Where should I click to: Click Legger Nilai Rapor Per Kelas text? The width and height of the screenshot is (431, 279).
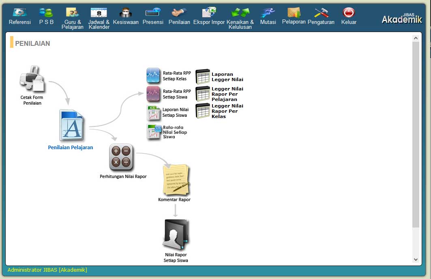[x=227, y=111]
